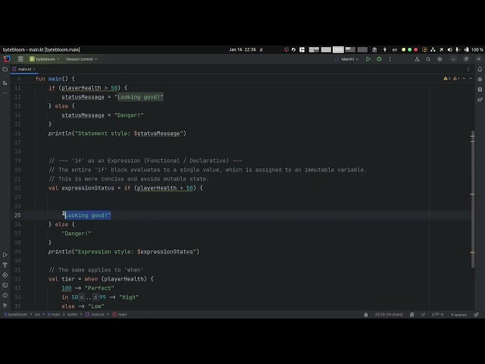Viewport: 485px width, 364px height.
Task: Click the system volume speaker icon
Action: pyautogui.click(x=449, y=49)
